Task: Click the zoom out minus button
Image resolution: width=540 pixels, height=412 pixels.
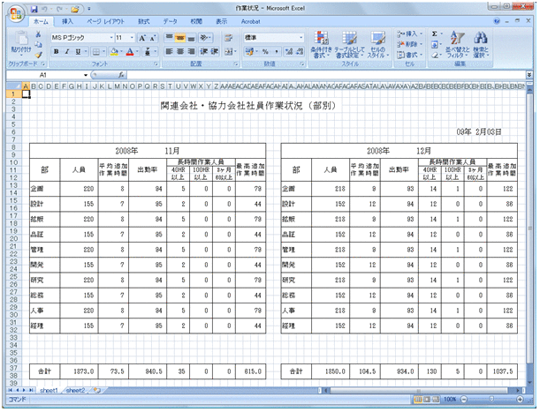Action: pyautogui.click(x=463, y=400)
